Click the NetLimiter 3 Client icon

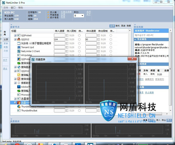(19, 51)
